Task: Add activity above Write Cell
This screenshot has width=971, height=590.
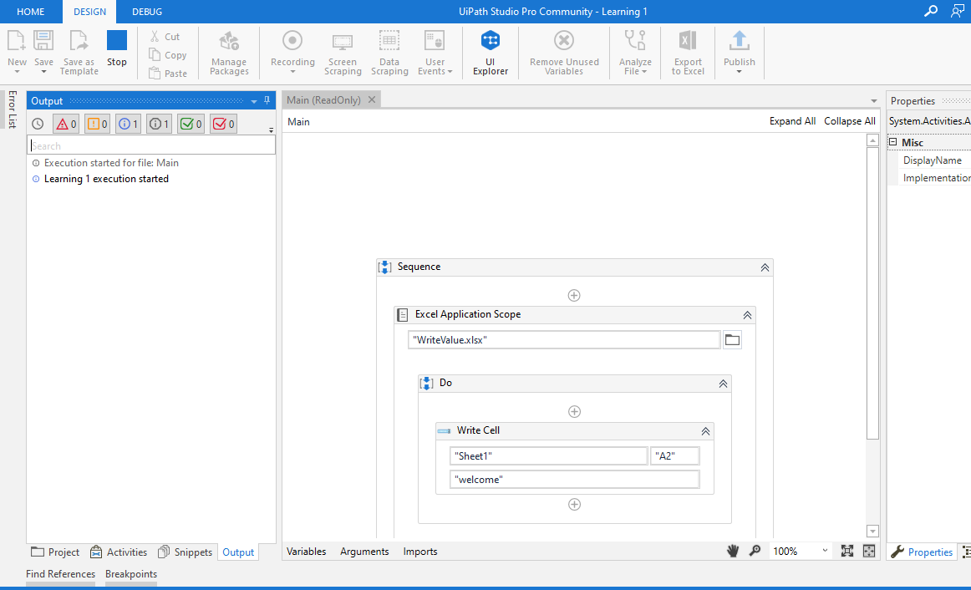Action: tap(574, 412)
